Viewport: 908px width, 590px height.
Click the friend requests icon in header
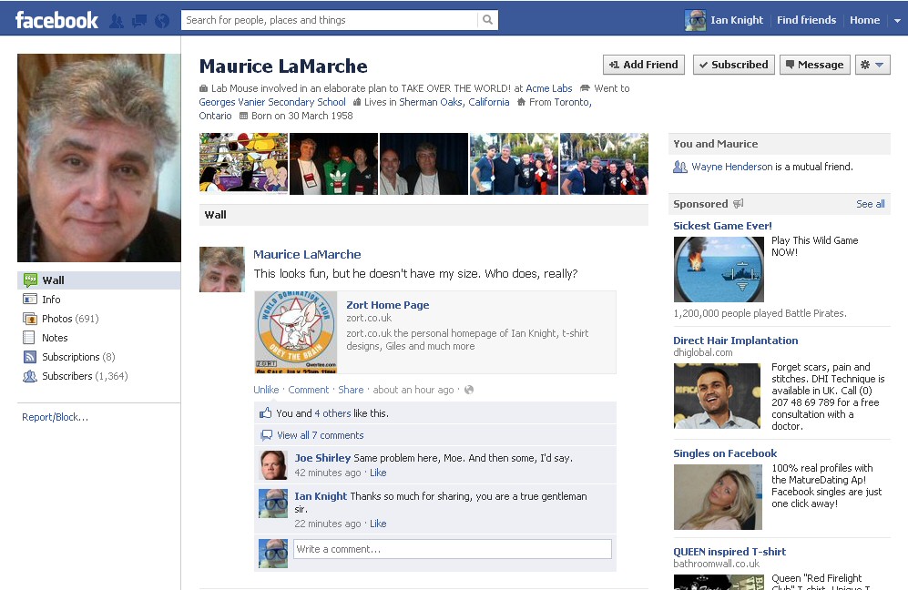coord(117,20)
